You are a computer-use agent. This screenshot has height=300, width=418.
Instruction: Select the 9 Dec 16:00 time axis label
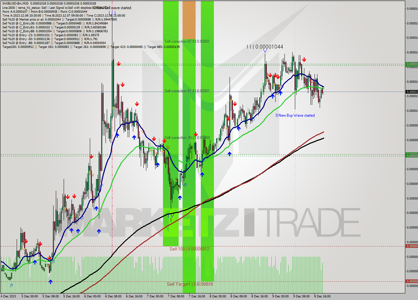pos(322,296)
